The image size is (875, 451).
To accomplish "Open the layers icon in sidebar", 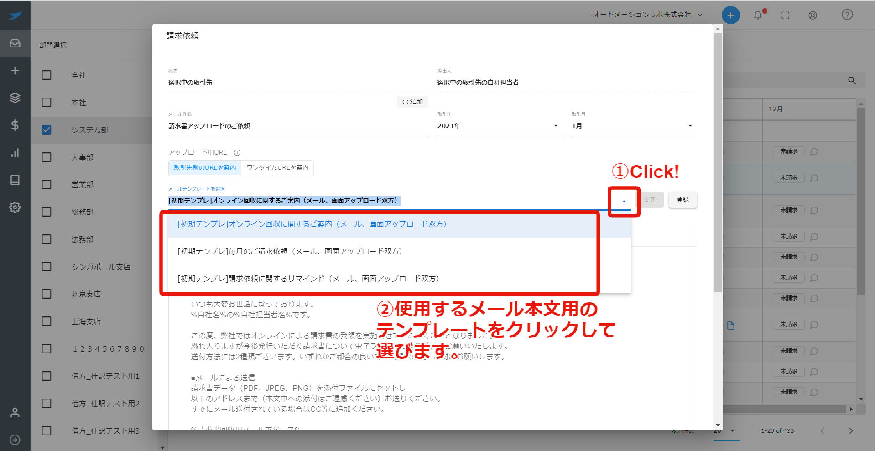I will [15, 98].
